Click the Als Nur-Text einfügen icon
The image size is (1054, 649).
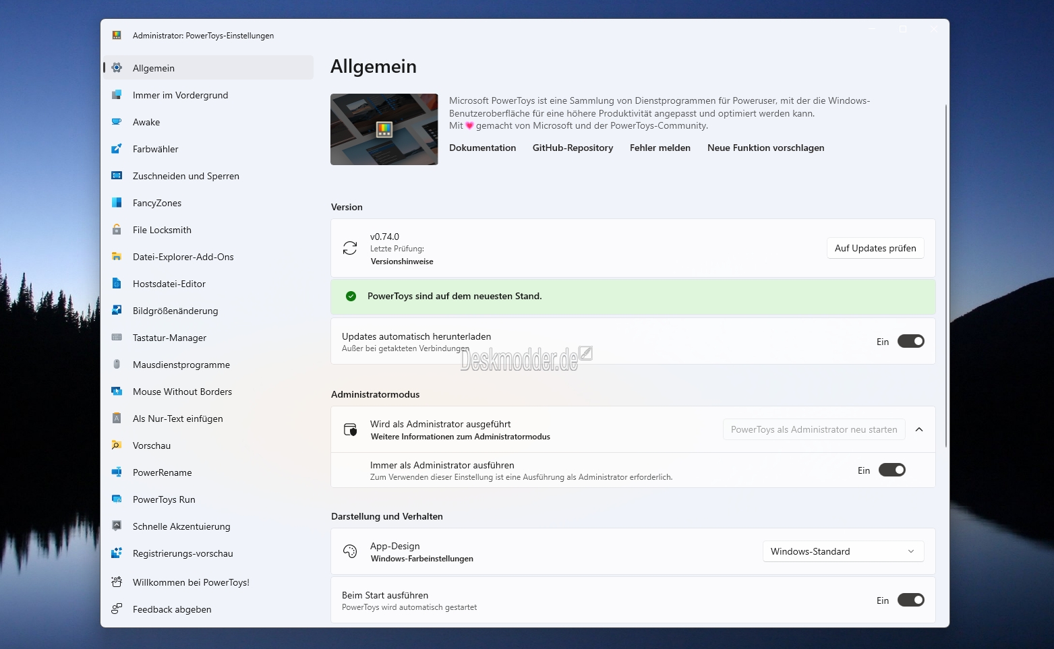point(117,418)
